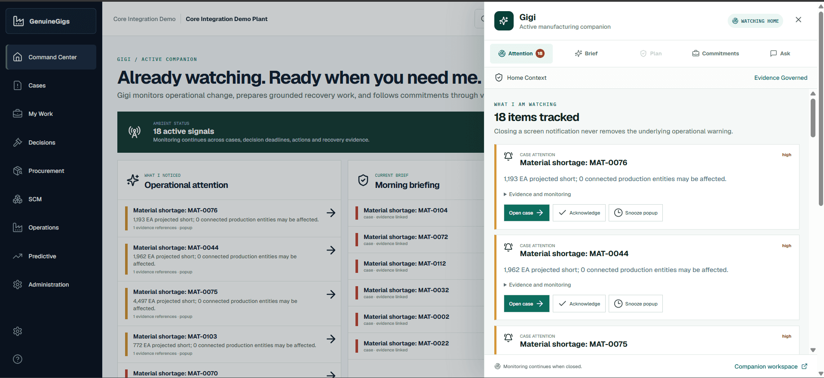Click Core Integration Demo breadcrumb
The width and height of the screenshot is (824, 378).
click(144, 19)
